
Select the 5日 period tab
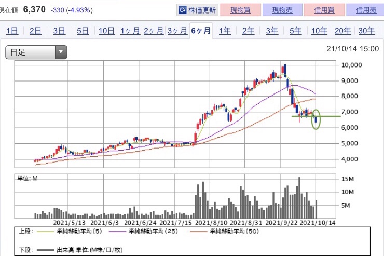click(x=83, y=31)
